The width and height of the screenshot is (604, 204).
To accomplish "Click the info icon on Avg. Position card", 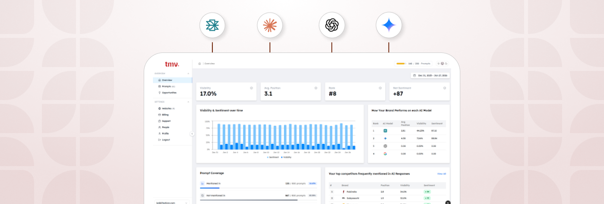I will [x=316, y=88].
